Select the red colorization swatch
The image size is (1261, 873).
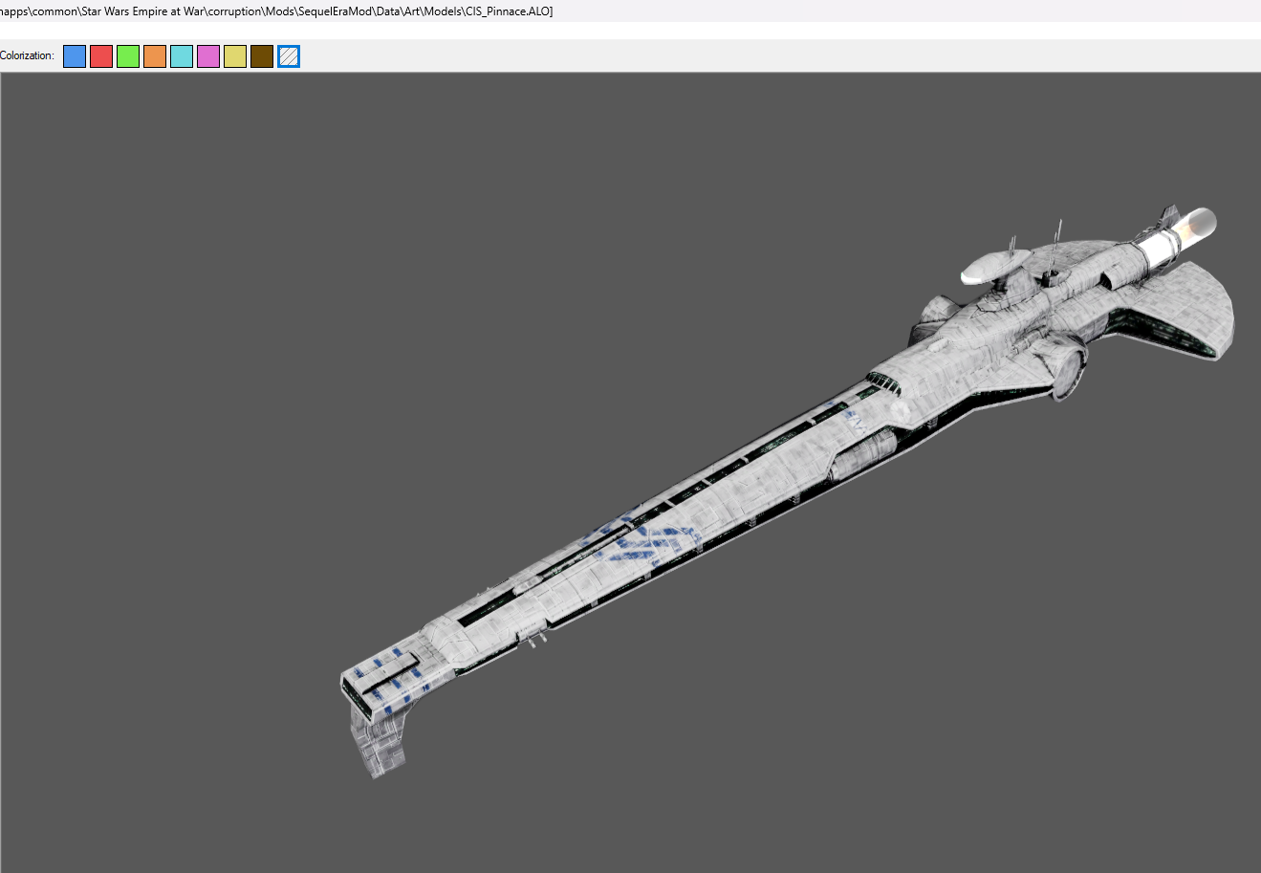coord(101,56)
